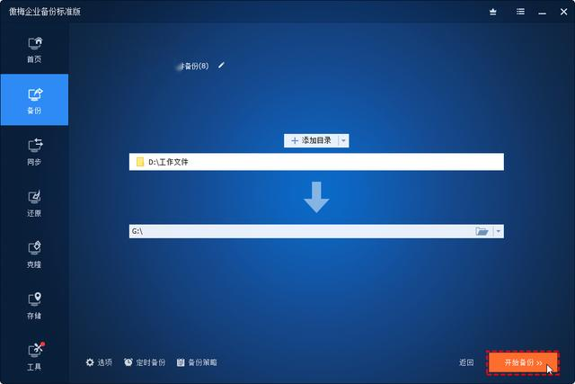Browse destination using the folder icon
Viewport: 575px width, 384px height.
482,231
